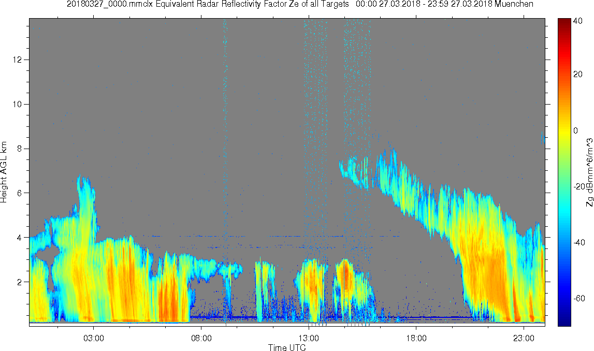Click the '18:00' time tick label
Screen dimensions: 594x351
[x=416, y=338]
